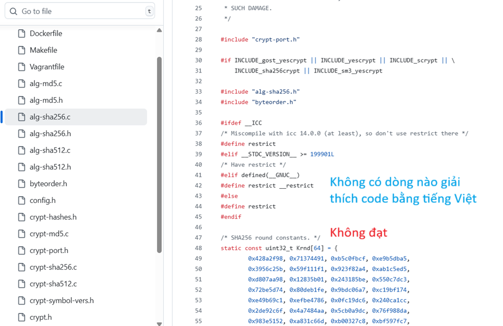The width and height of the screenshot is (503, 326).
Task: Open config.h in the file tree
Action: tap(43, 200)
